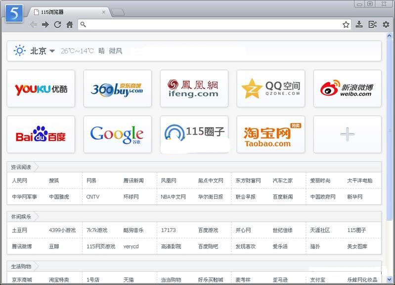Open the 美女图库 link
The image size is (395, 285).
coord(357,246)
